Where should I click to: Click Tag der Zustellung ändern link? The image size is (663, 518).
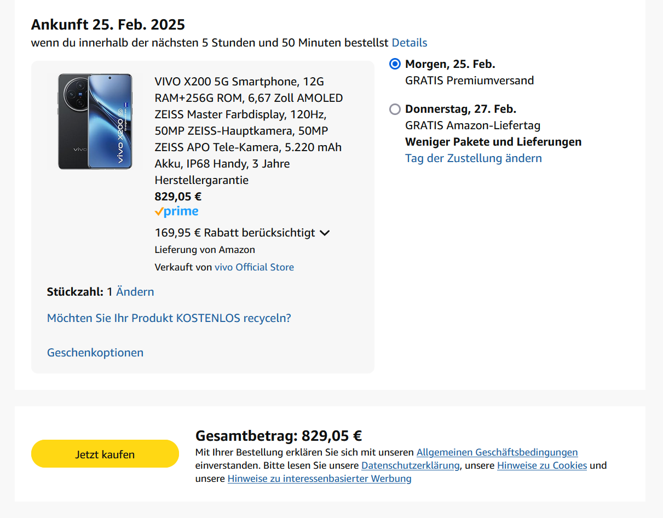[473, 158]
